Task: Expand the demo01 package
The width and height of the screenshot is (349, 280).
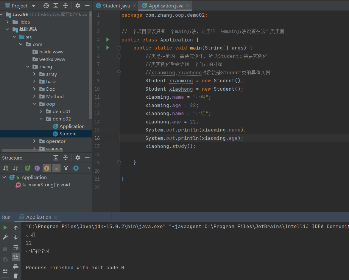Action: tap(41, 111)
